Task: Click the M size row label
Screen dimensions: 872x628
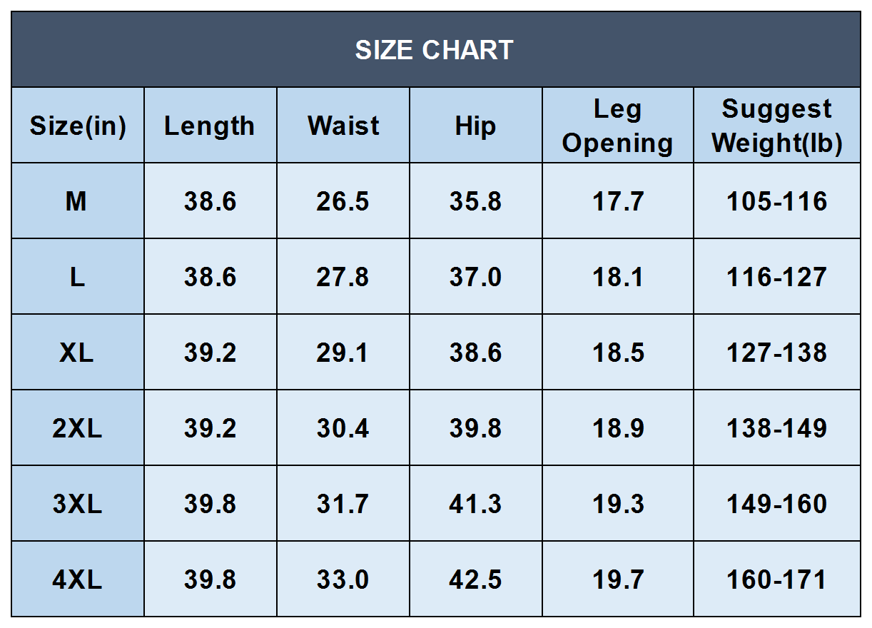Action: 77,202
